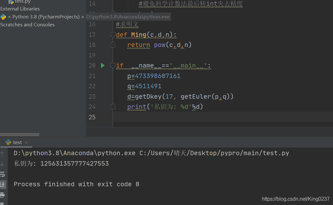The width and height of the screenshot is (333, 205).
Task: Click the Python interpreter icon in tree
Action: pos(3,17)
